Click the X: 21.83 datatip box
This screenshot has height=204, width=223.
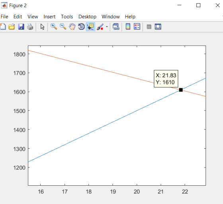[166, 79]
